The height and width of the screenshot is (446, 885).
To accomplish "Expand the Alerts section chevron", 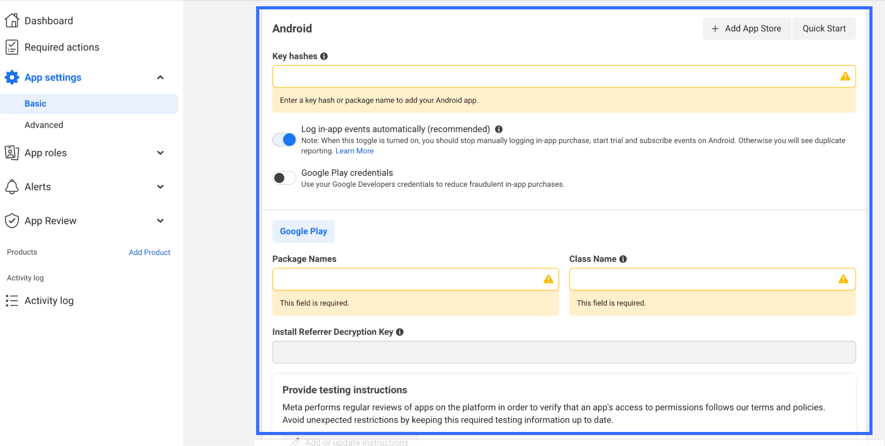I will coord(160,187).
